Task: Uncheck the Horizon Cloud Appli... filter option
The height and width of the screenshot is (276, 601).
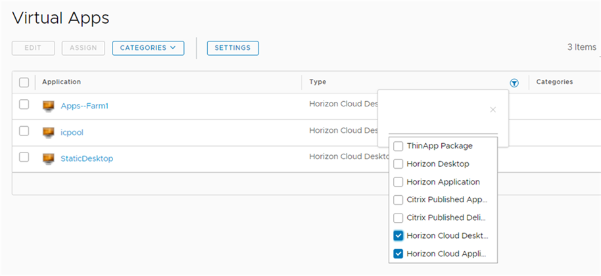Action: 398,254
